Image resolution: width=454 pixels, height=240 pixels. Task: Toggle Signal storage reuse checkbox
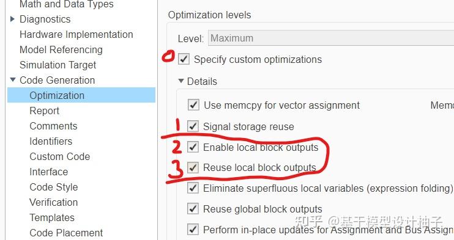tap(193, 126)
